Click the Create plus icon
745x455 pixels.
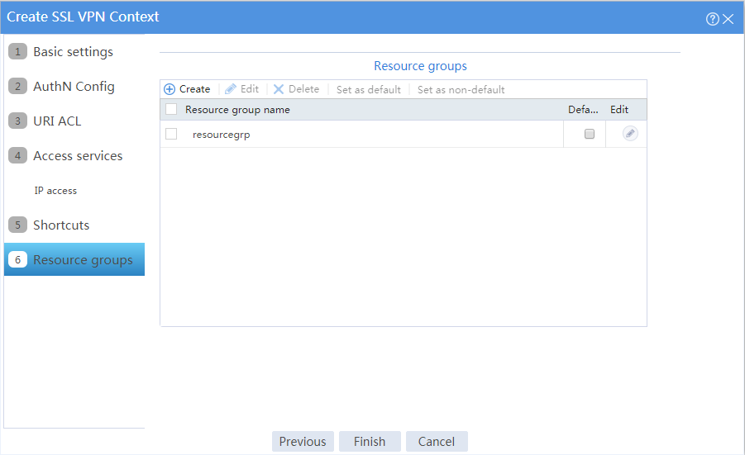[x=170, y=89]
